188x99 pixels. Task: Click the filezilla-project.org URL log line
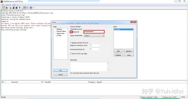tap(13, 15)
